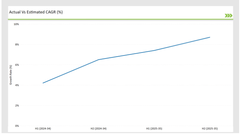Click the line's starting point at H1 2024-34
Viewport: 241px width, 135px height.
[43, 83]
